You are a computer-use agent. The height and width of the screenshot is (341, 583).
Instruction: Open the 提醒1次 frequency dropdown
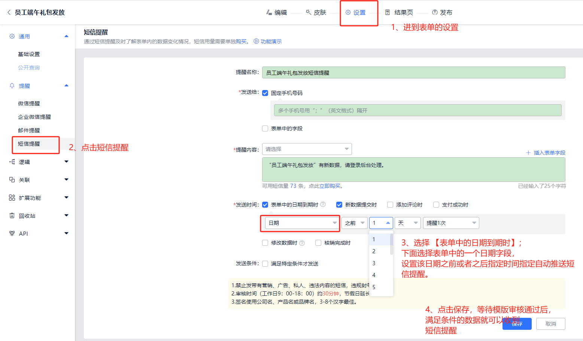[x=451, y=223]
